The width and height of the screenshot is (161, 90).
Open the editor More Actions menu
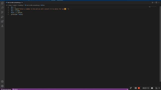coord(159,2)
